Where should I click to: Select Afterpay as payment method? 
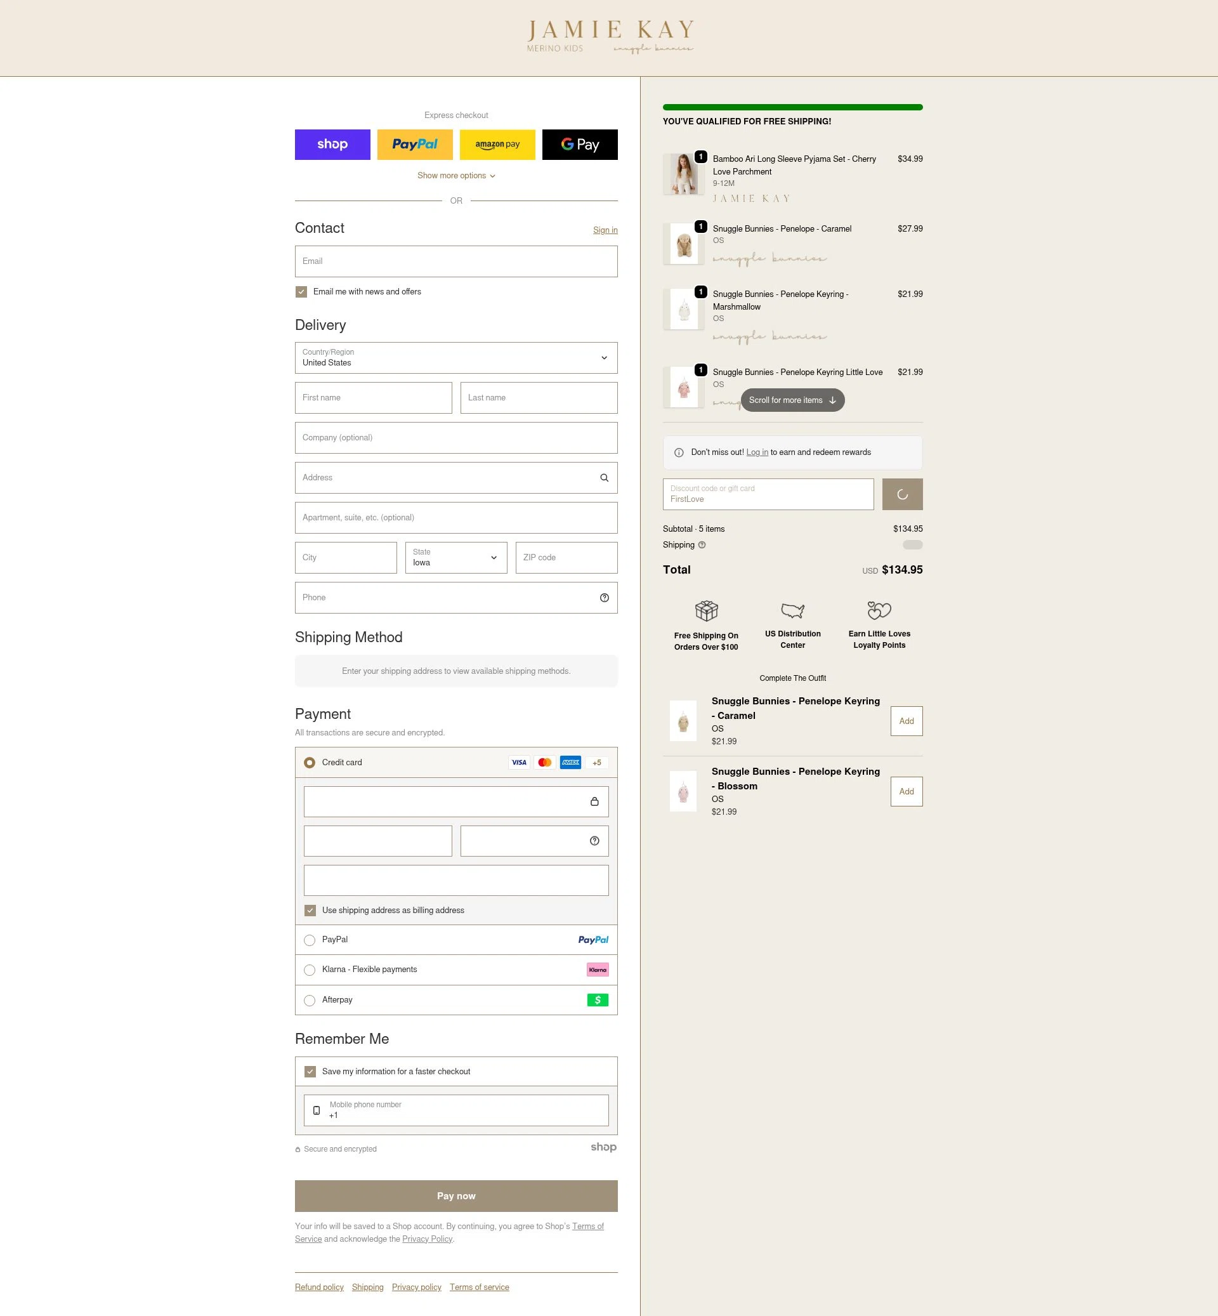point(309,1000)
